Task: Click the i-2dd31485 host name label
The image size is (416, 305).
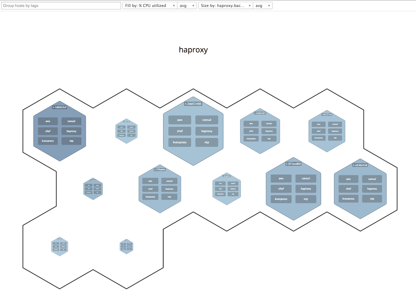Action: click(x=193, y=104)
